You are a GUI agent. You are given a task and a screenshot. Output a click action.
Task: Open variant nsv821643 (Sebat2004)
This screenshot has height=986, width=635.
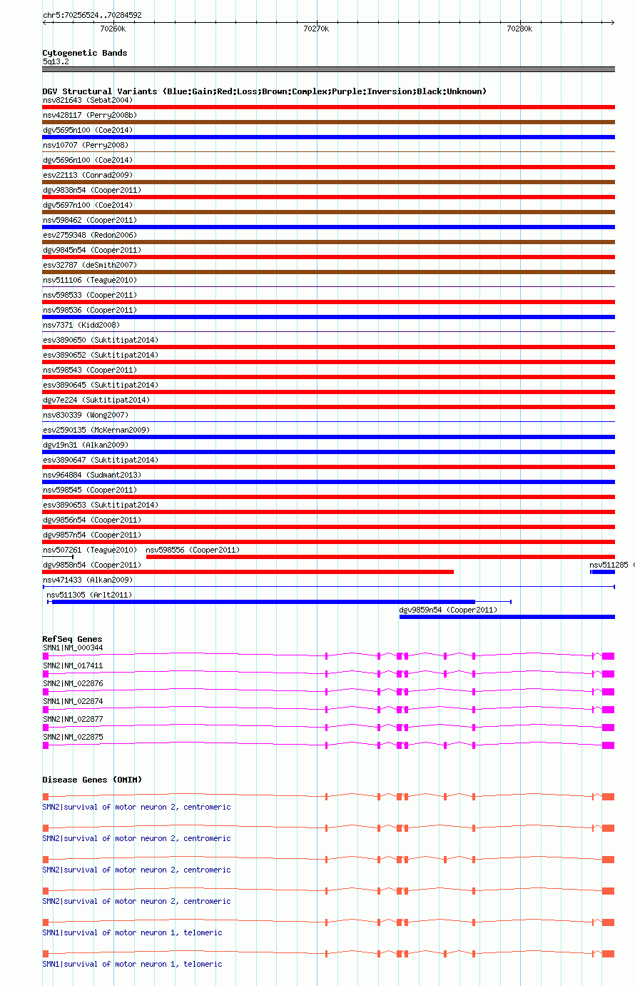(x=88, y=100)
